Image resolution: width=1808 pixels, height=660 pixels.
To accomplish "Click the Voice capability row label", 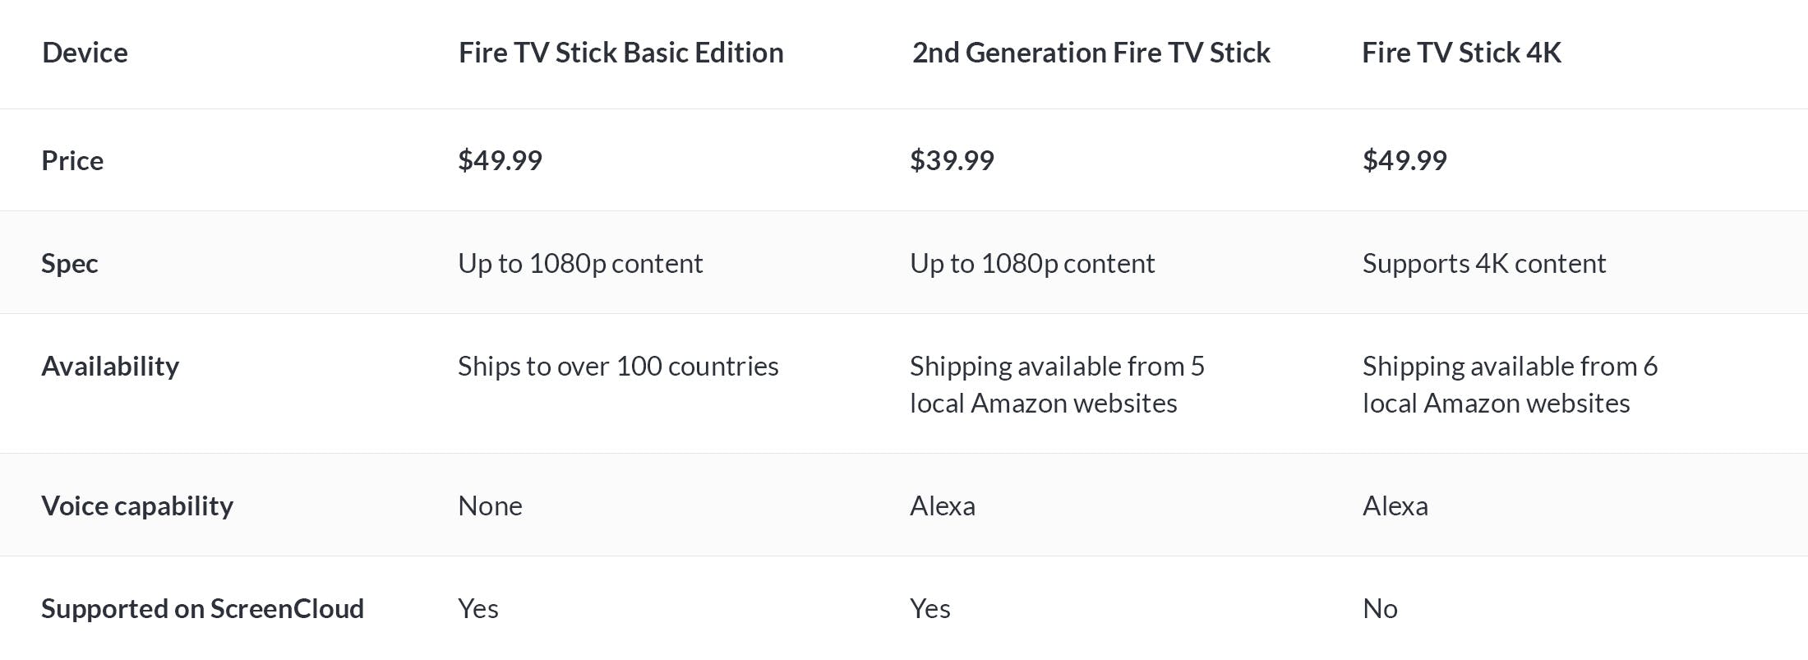I will click(137, 506).
